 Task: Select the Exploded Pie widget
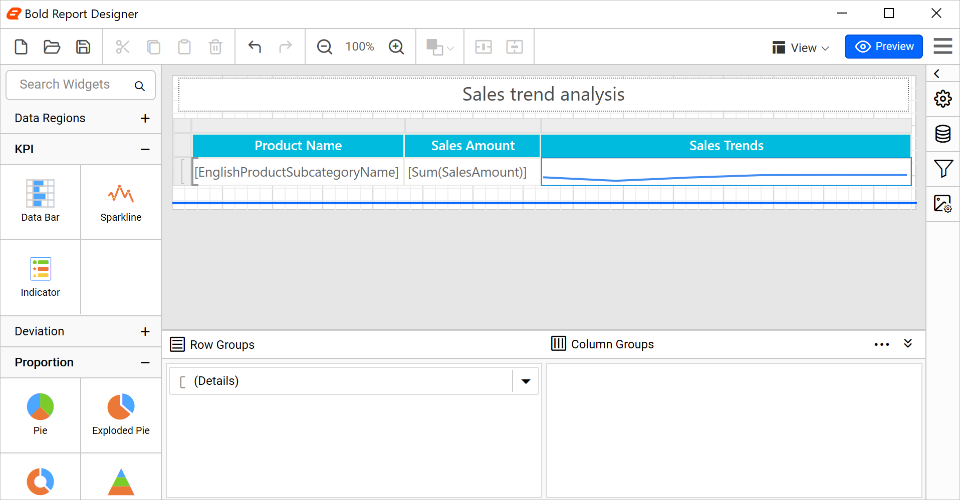click(x=121, y=415)
